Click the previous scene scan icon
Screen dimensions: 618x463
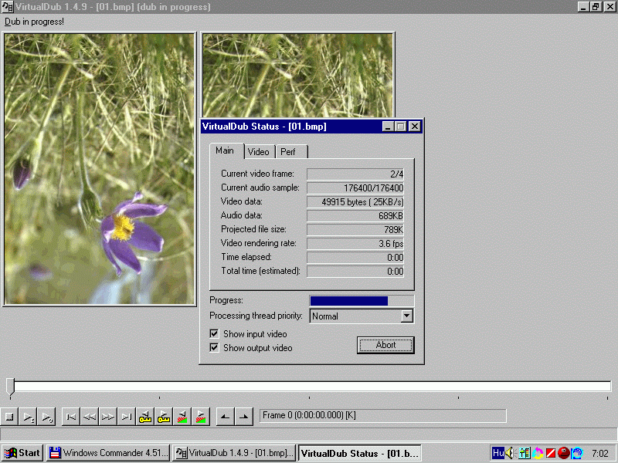coord(182,417)
